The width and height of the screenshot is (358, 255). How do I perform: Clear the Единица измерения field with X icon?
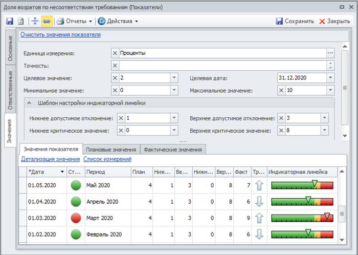pos(115,53)
